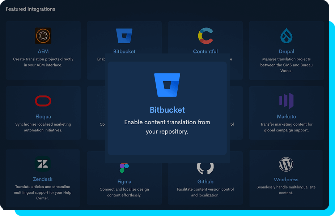Click 'Facilitate content version control and localization.'

tap(205, 192)
